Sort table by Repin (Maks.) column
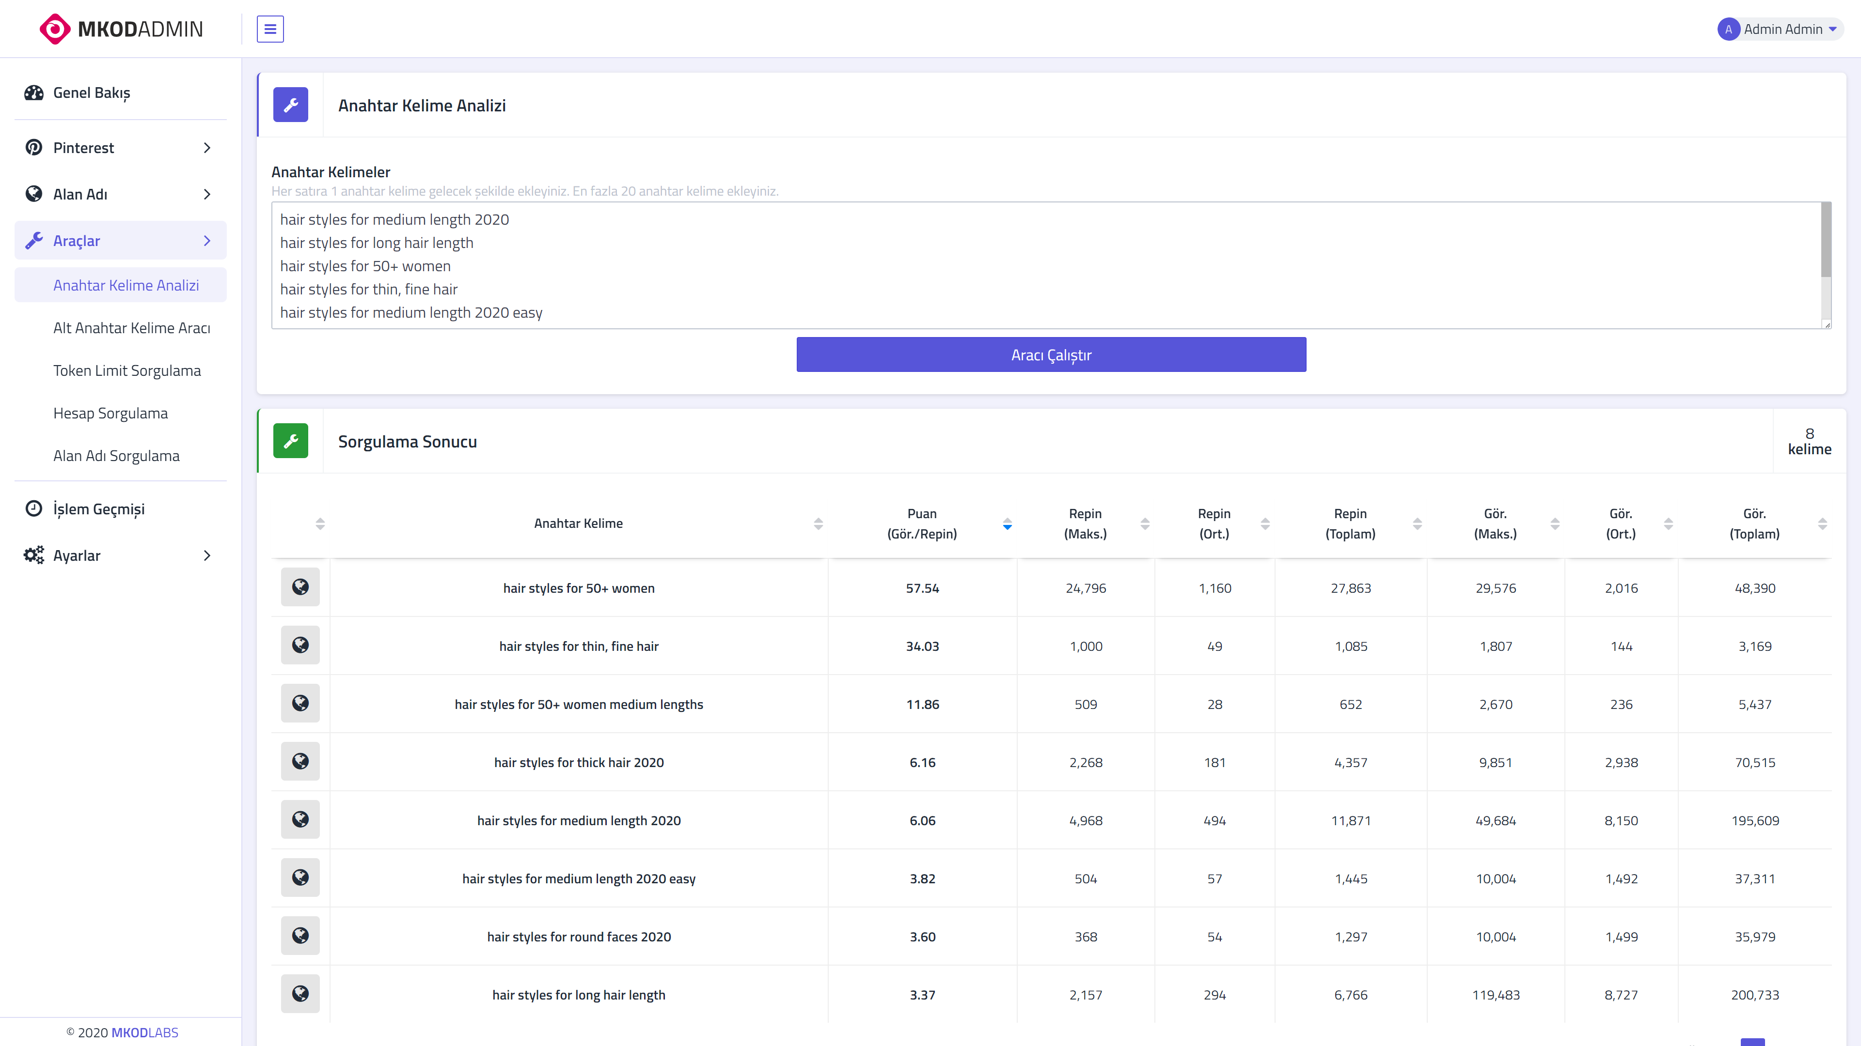 [1085, 523]
